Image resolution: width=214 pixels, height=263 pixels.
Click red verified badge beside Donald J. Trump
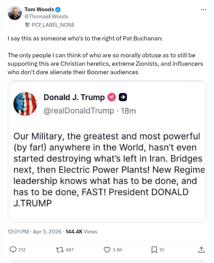112,97
